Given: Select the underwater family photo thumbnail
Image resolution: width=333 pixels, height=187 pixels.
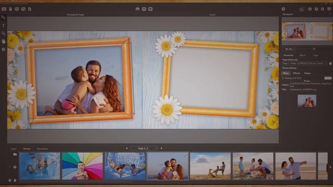Looking at the screenshot, I should (40, 166).
